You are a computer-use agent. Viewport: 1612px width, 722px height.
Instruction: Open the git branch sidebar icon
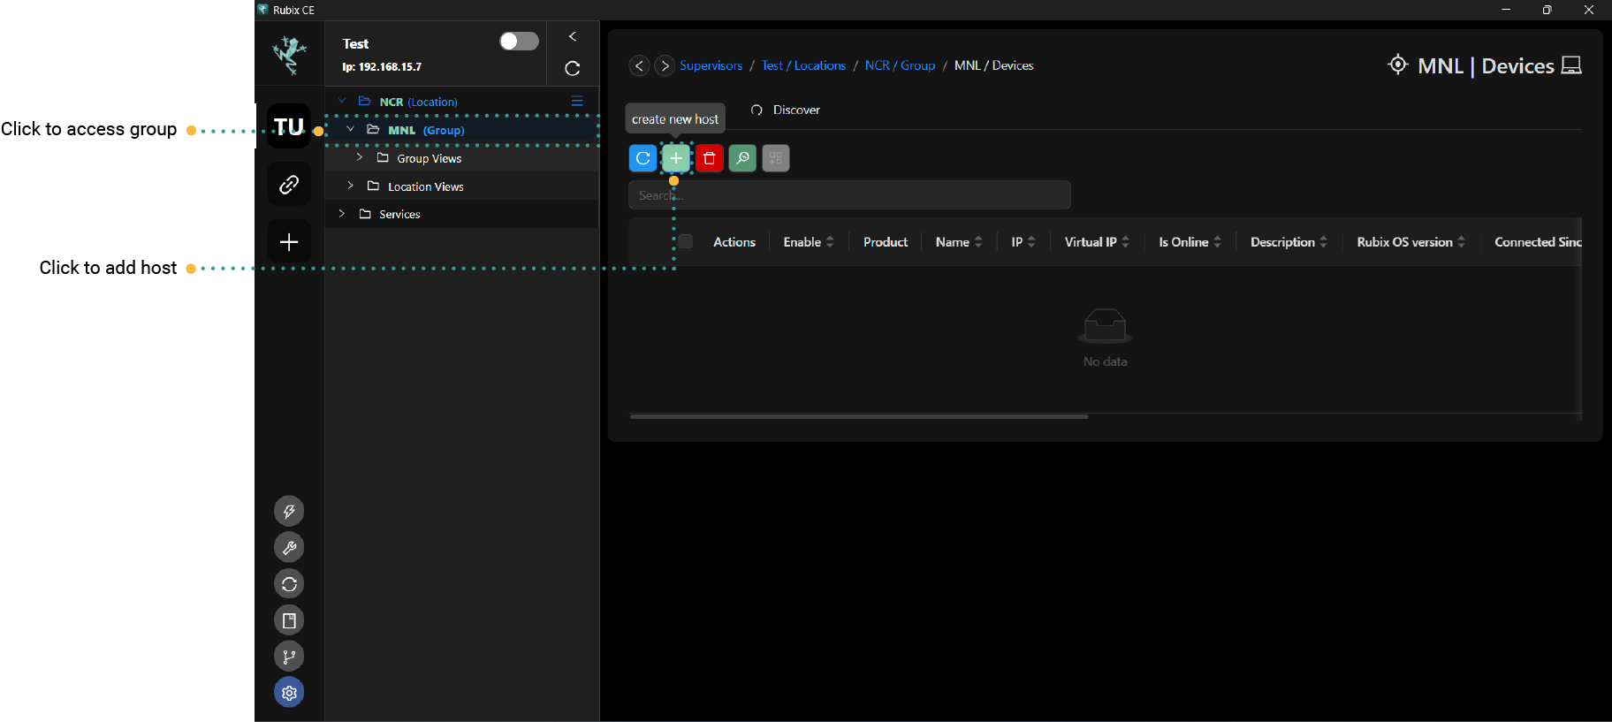click(289, 656)
